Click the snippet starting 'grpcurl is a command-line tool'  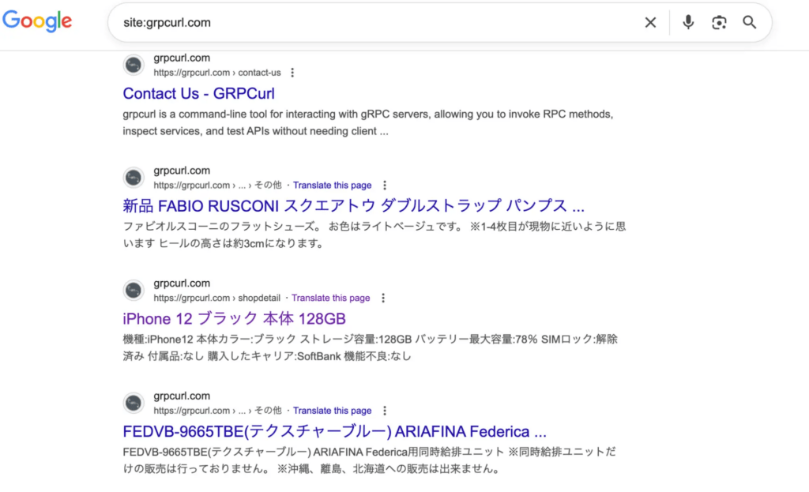tap(368, 122)
